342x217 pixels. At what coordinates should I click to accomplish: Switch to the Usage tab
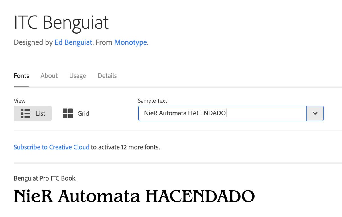[78, 76]
